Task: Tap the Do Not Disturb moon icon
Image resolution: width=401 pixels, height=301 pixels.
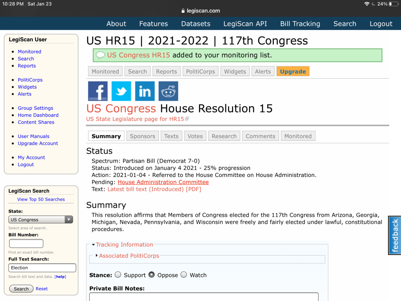Action: tap(373, 4)
